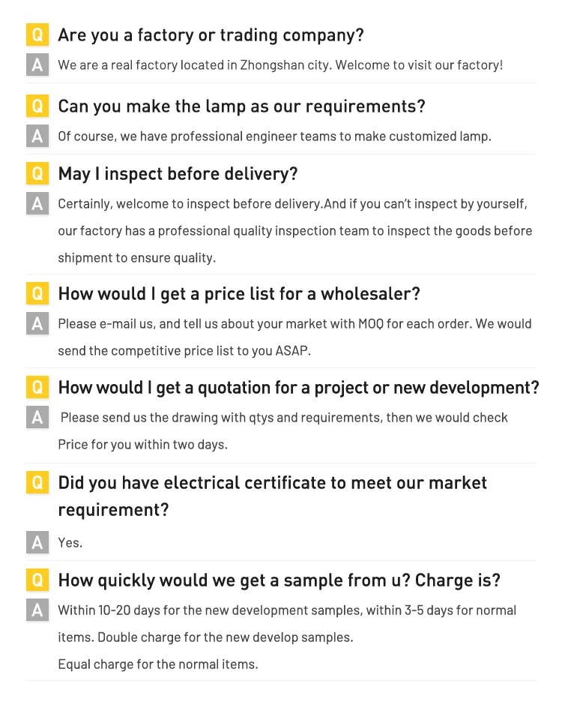
Task: Click the Q icon beside quotation question
Action: (x=37, y=387)
